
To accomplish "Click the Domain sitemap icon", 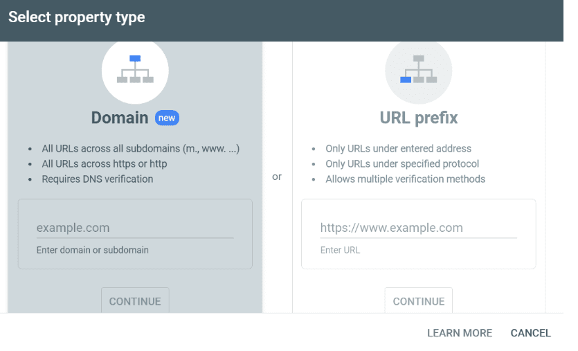I will point(135,70).
